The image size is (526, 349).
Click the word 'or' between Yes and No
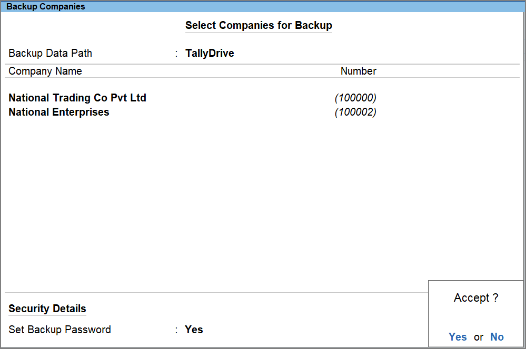coord(478,337)
